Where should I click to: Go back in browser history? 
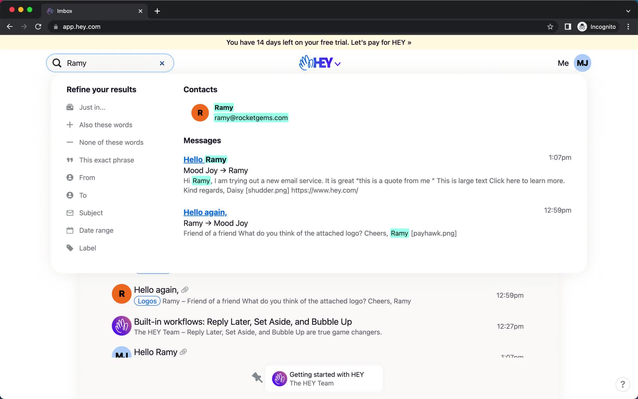pos(10,27)
